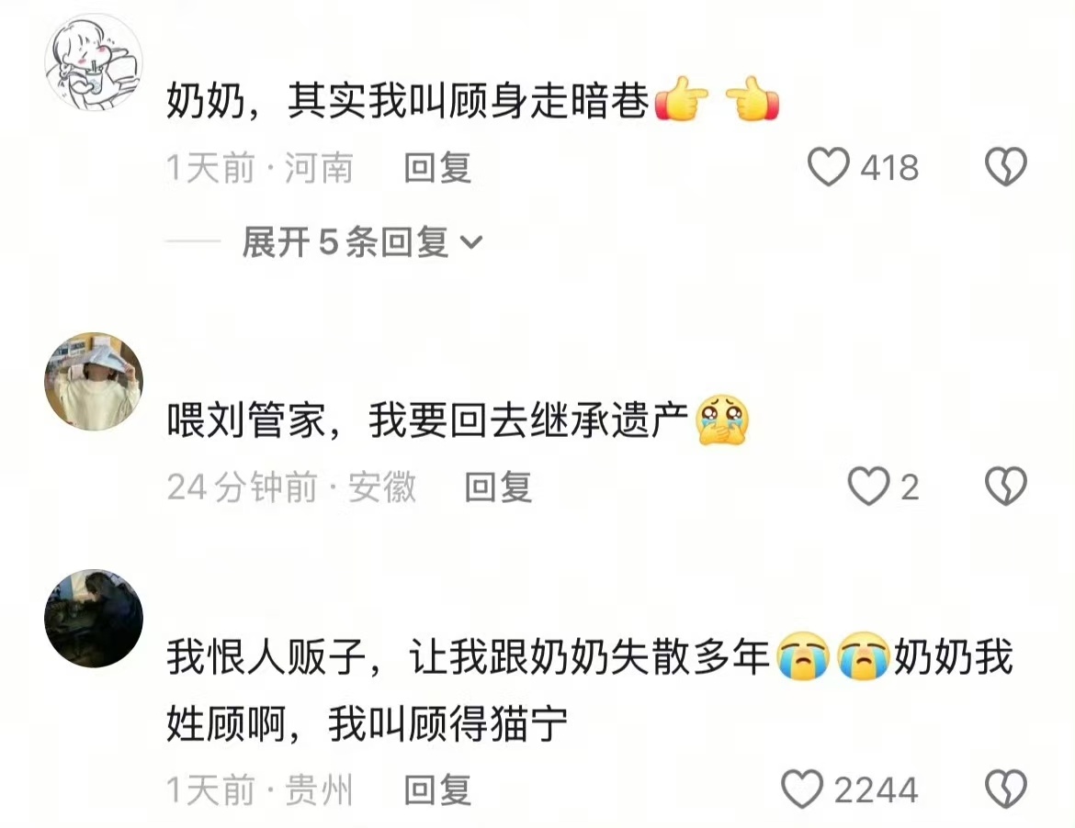The image size is (1075, 828).
Task: Reply to the 贵州 comment via 回复
Action: click(x=437, y=789)
